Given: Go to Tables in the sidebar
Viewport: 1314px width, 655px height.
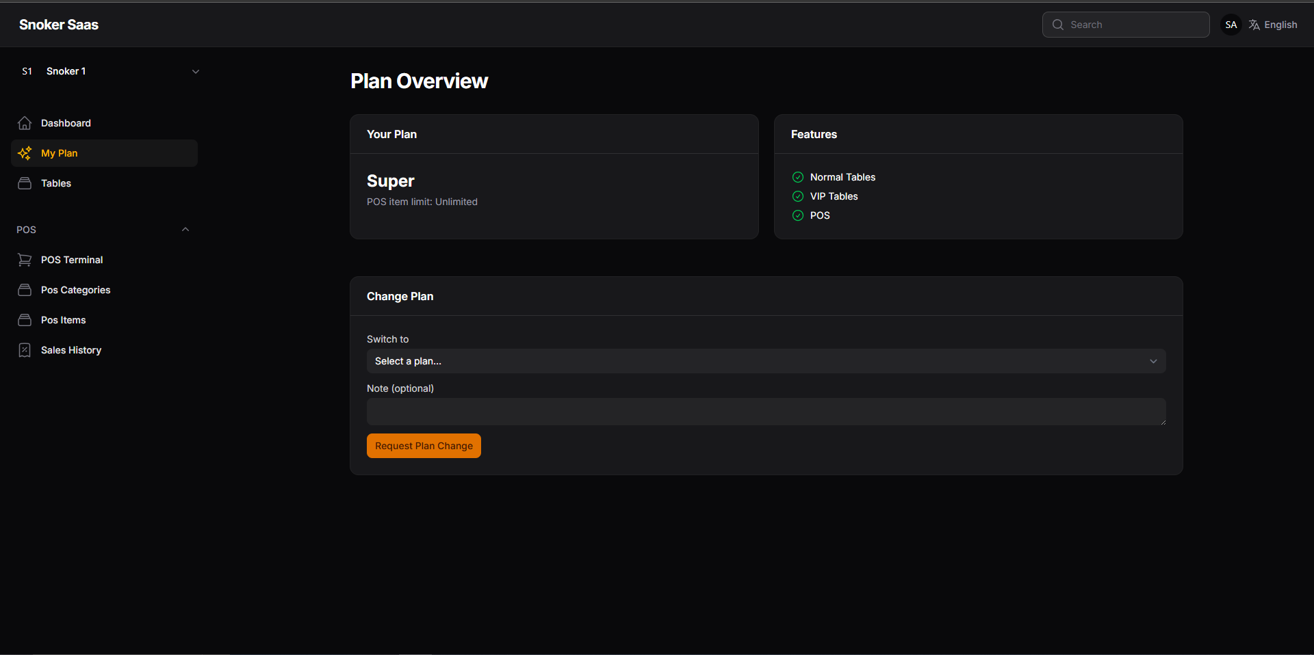Looking at the screenshot, I should [104, 183].
